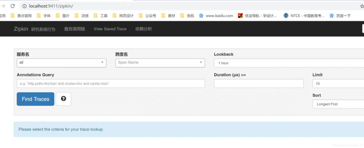Click the 研究系统行为 tagline text
Viewport: 364px width, 148px height.
43,29
